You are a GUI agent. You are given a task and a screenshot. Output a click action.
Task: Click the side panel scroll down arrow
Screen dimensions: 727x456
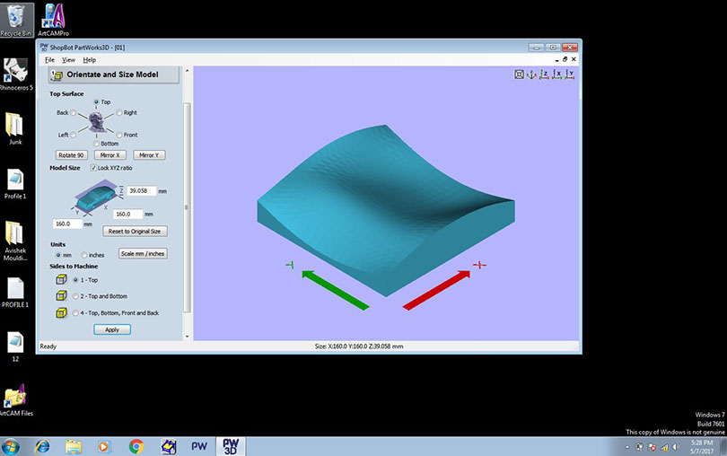(x=188, y=337)
